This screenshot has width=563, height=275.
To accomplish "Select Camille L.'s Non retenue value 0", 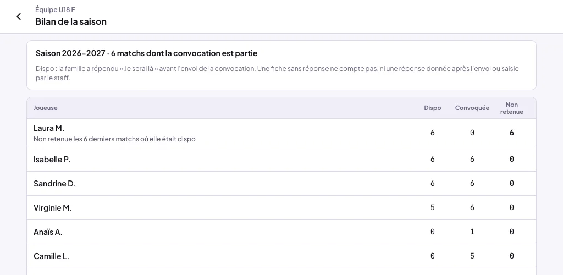I will click(512, 256).
